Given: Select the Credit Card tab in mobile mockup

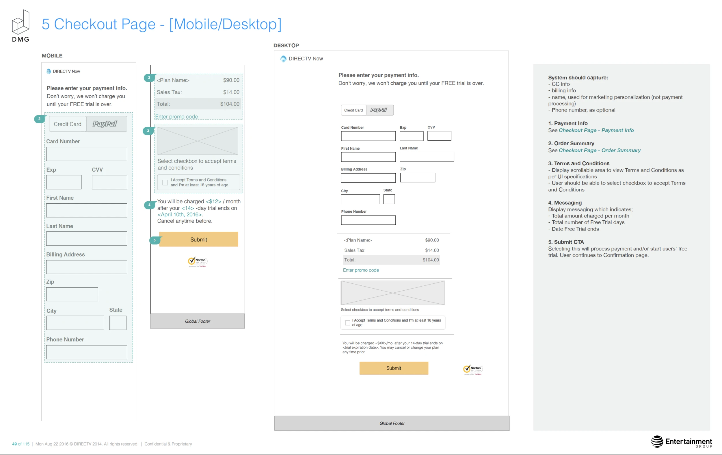Looking at the screenshot, I should (x=68, y=124).
